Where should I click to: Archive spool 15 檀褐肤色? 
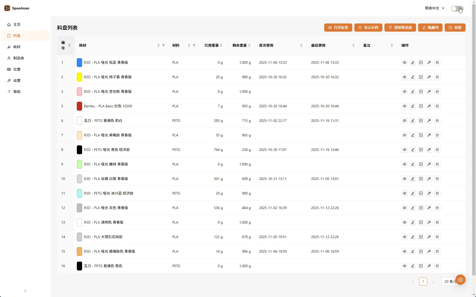click(437, 251)
